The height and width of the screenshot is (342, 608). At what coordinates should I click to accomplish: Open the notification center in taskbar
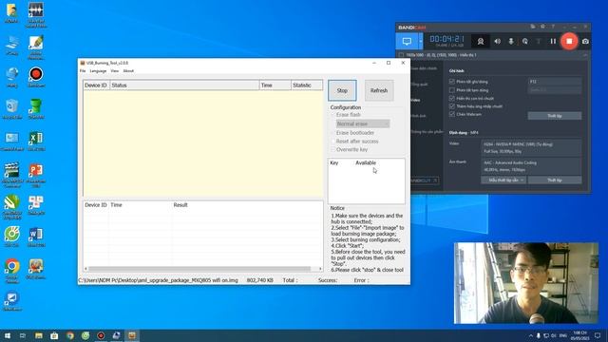(x=598, y=335)
